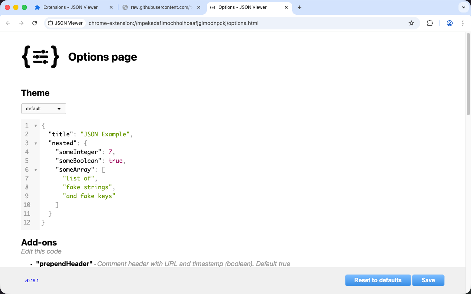
Task: Open the tab search dropdown arrow
Action: [x=463, y=7]
